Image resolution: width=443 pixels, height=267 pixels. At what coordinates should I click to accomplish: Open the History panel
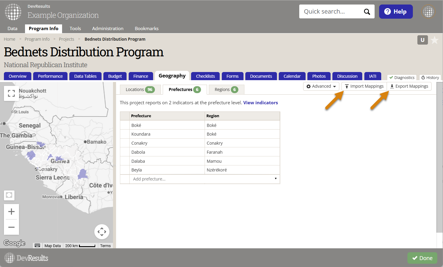(430, 77)
